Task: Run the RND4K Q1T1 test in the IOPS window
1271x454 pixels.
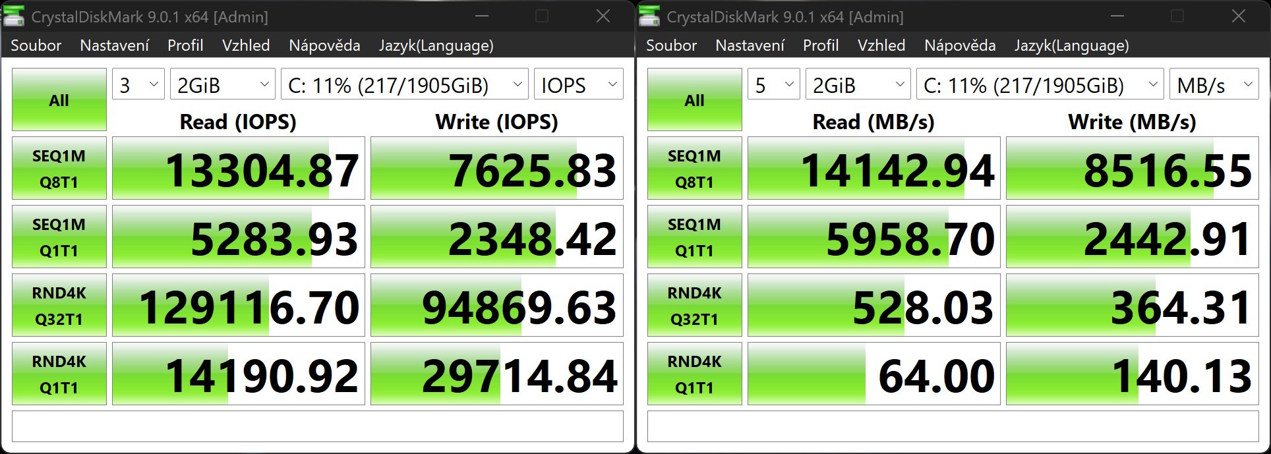Action: [x=59, y=374]
